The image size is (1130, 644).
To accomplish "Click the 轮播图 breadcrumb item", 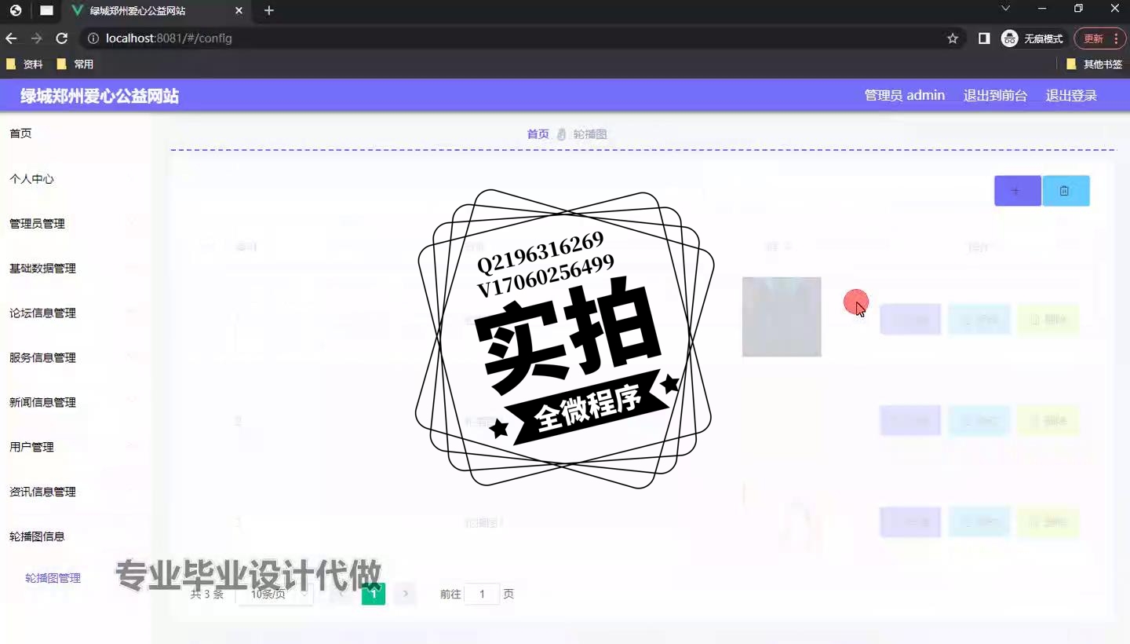I will pos(590,134).
